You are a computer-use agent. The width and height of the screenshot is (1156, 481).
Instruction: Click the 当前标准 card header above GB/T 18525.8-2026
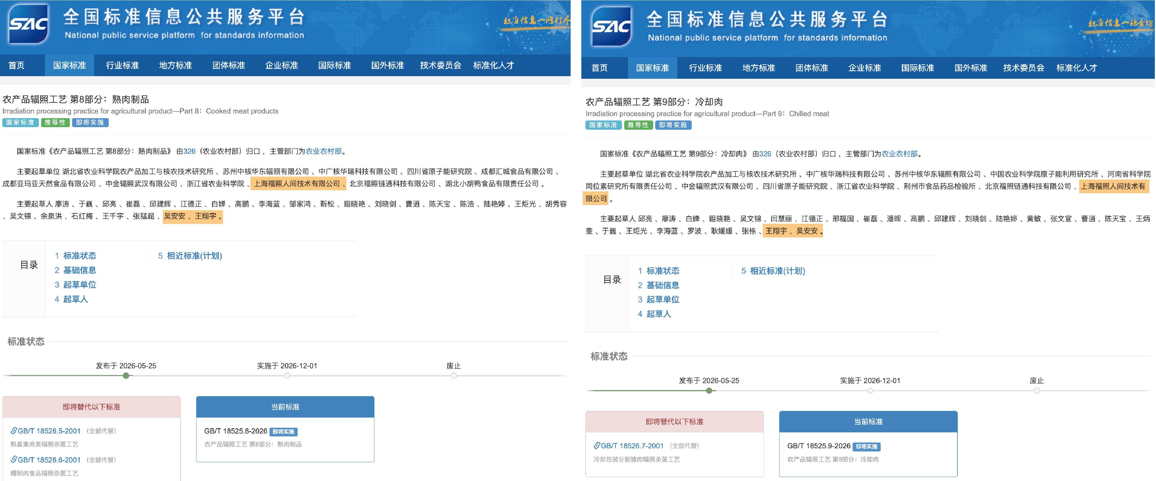(x=285, y=407)
